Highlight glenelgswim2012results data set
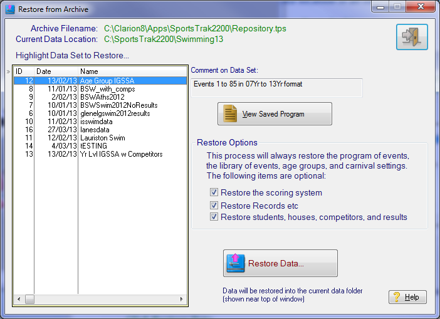 100,113
